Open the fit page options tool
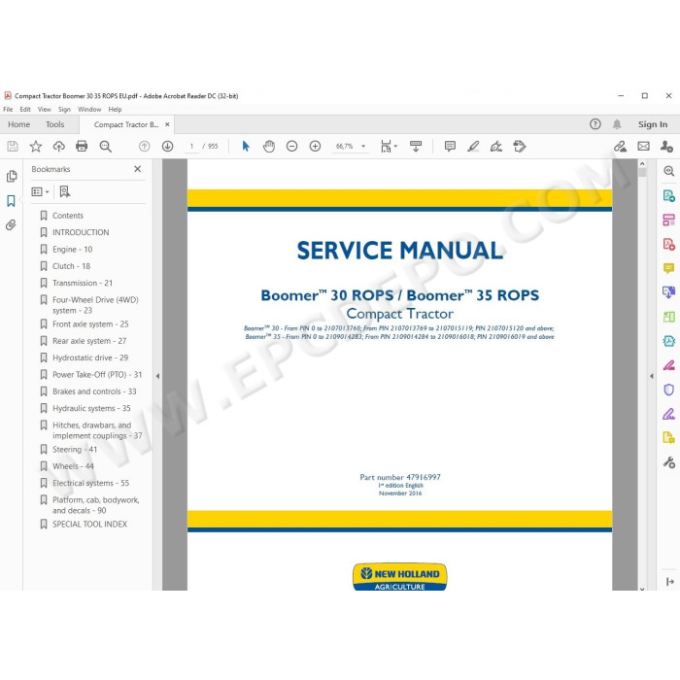Image resolution: width=680 pixels, height=680 pixels. pyautogui.click(x=389, y=146)
